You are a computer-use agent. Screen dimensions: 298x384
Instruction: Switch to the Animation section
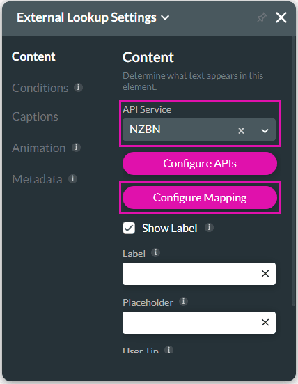point(39,148)
